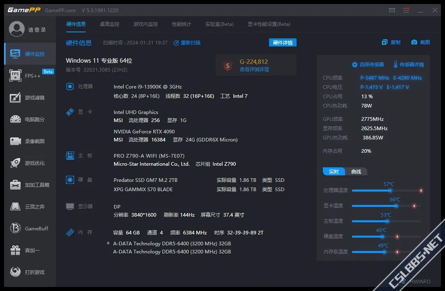Click the red S score shield badge
Viewport: 445px width, 291px height.
[228, 65]
